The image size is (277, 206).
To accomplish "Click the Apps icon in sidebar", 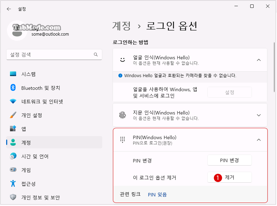I will click(x=13, y=129).
